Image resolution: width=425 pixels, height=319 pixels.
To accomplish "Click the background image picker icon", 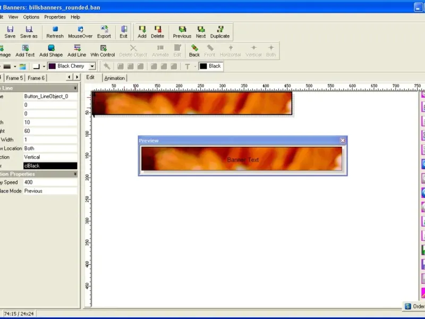I will [23, 66].
